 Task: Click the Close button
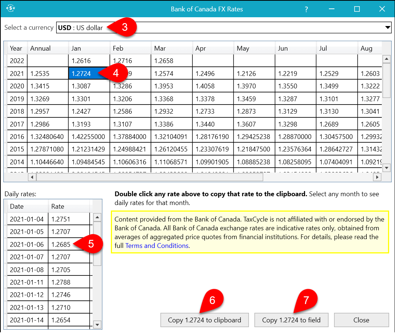(x=362, y=320)
